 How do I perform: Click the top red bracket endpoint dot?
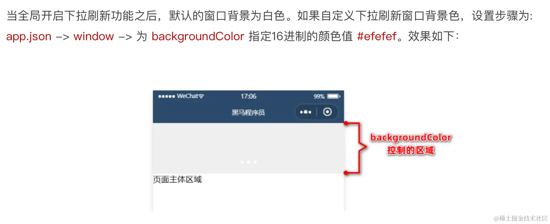point(346,123)
